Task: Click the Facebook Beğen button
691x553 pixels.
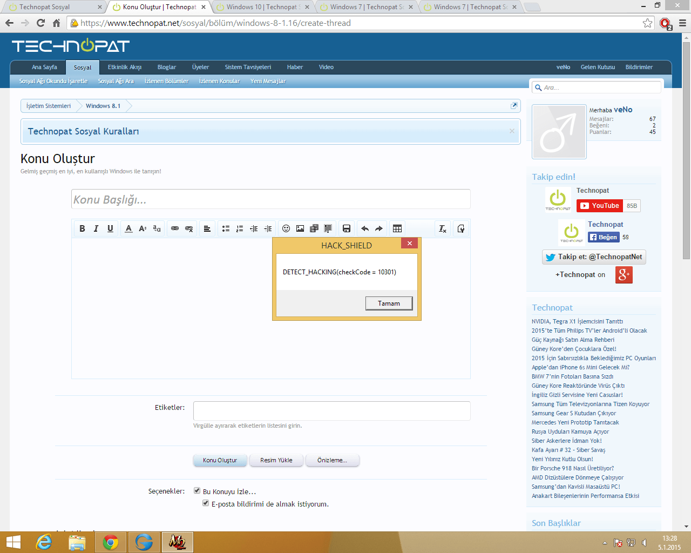Action: (x=604, y=237)
